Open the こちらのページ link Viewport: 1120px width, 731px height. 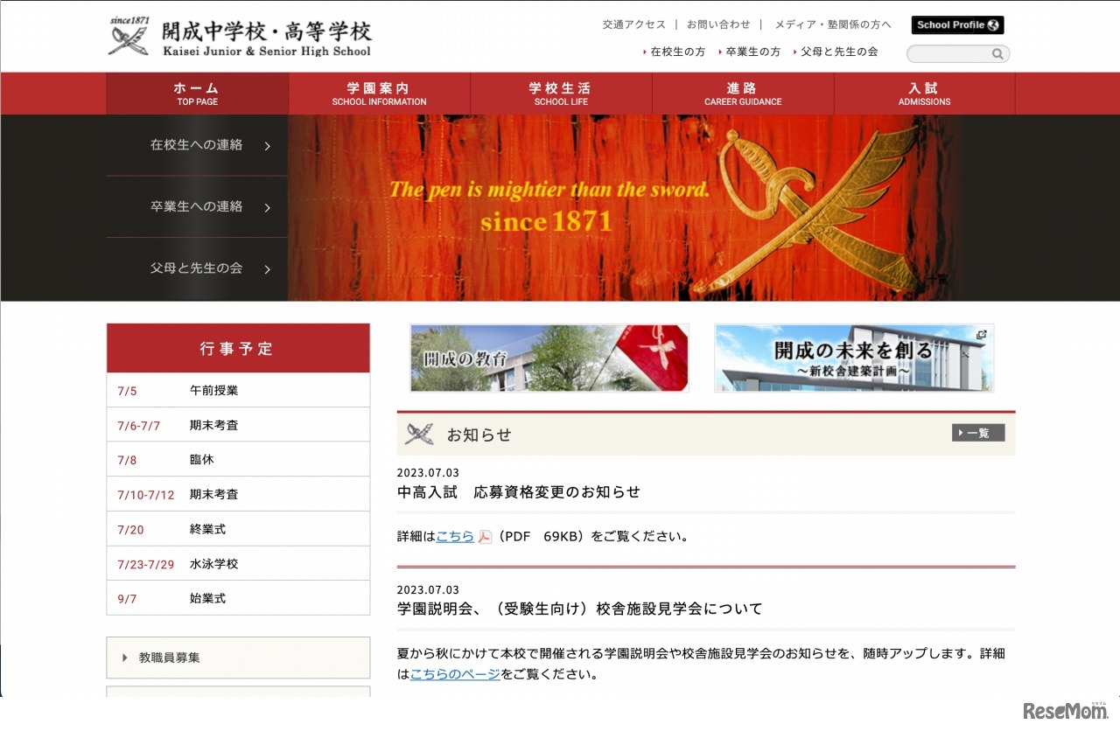click(454, 675)
